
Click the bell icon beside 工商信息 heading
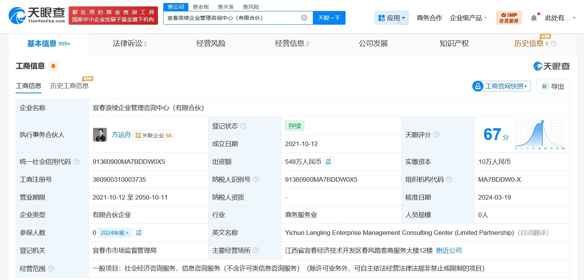(54, 66)
